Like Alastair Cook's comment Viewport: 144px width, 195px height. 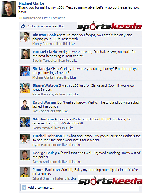(72, 44)
